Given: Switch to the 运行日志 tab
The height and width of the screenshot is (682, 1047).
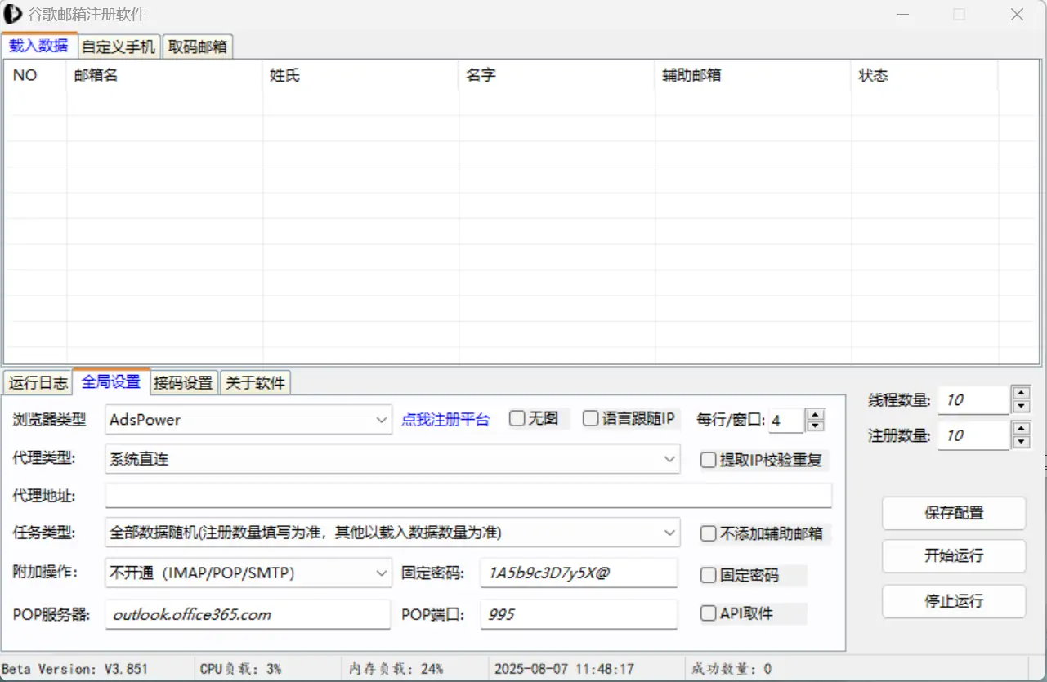Looking at the screenshot, I should pos(38,382).
